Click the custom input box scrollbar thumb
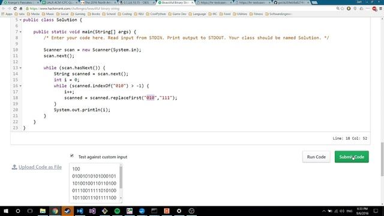384x216 pixels. (x=121, y=178)
